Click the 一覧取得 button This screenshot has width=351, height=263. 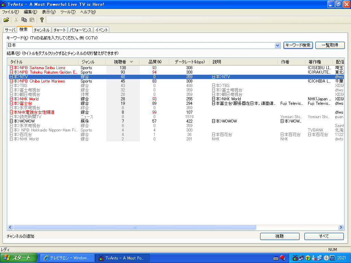click(330, 45)
